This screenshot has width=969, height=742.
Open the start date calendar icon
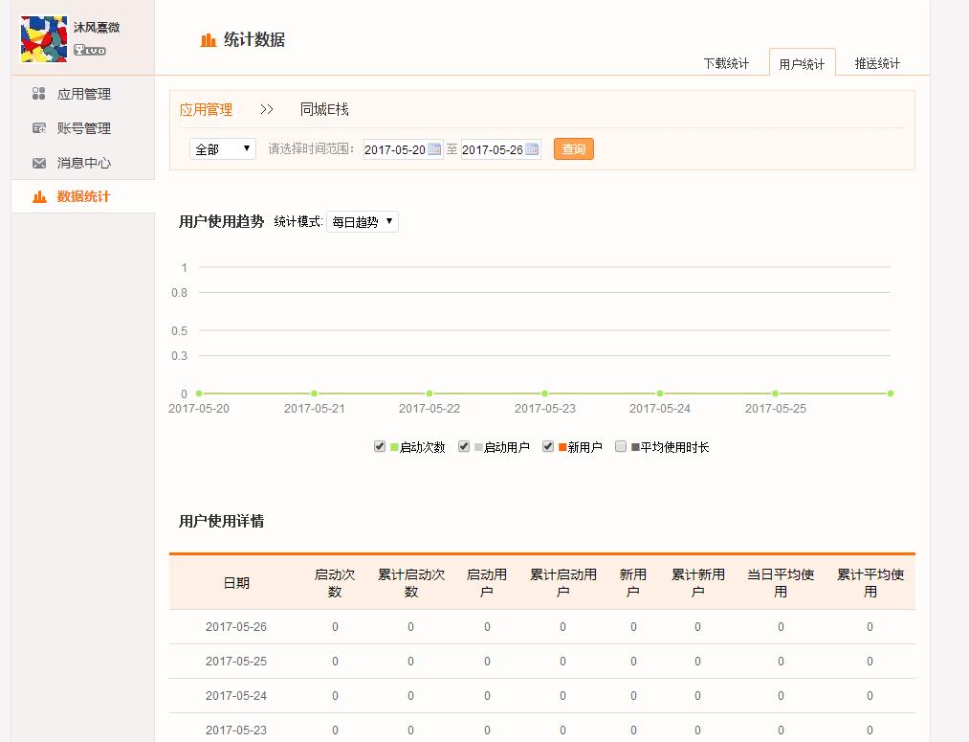coord(434,149)
